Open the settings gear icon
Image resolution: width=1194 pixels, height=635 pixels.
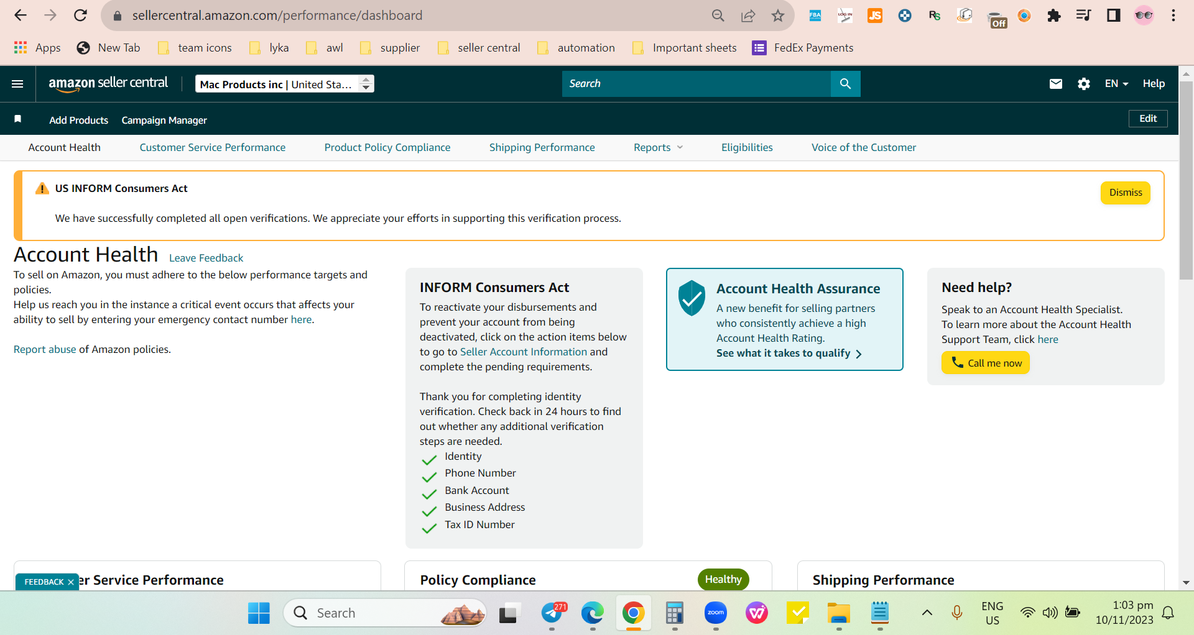(1084, 84)
